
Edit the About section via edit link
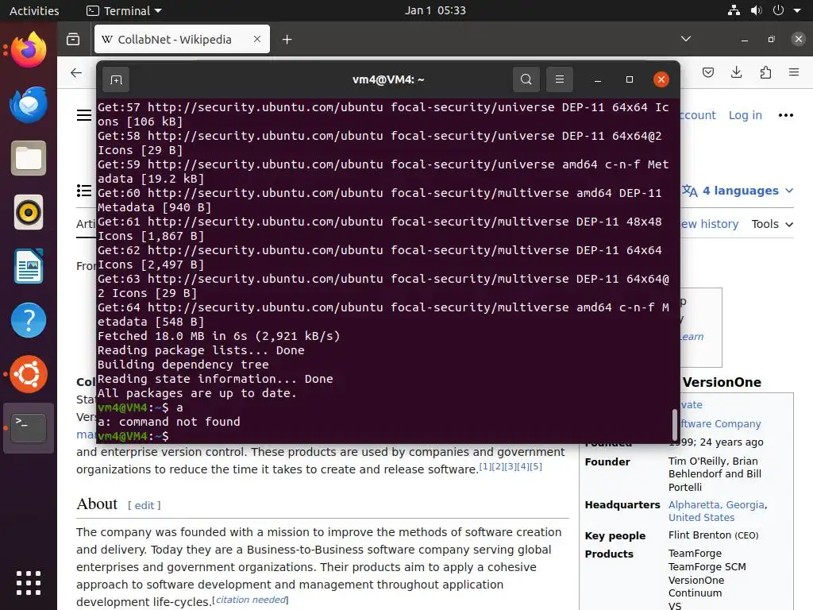point(144,505)
